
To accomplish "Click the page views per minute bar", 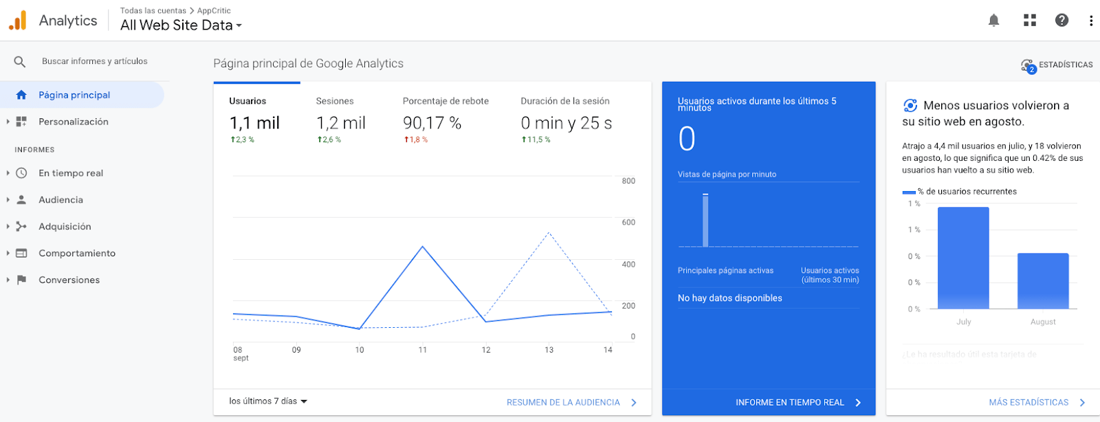I will click(x=705, y=220).
